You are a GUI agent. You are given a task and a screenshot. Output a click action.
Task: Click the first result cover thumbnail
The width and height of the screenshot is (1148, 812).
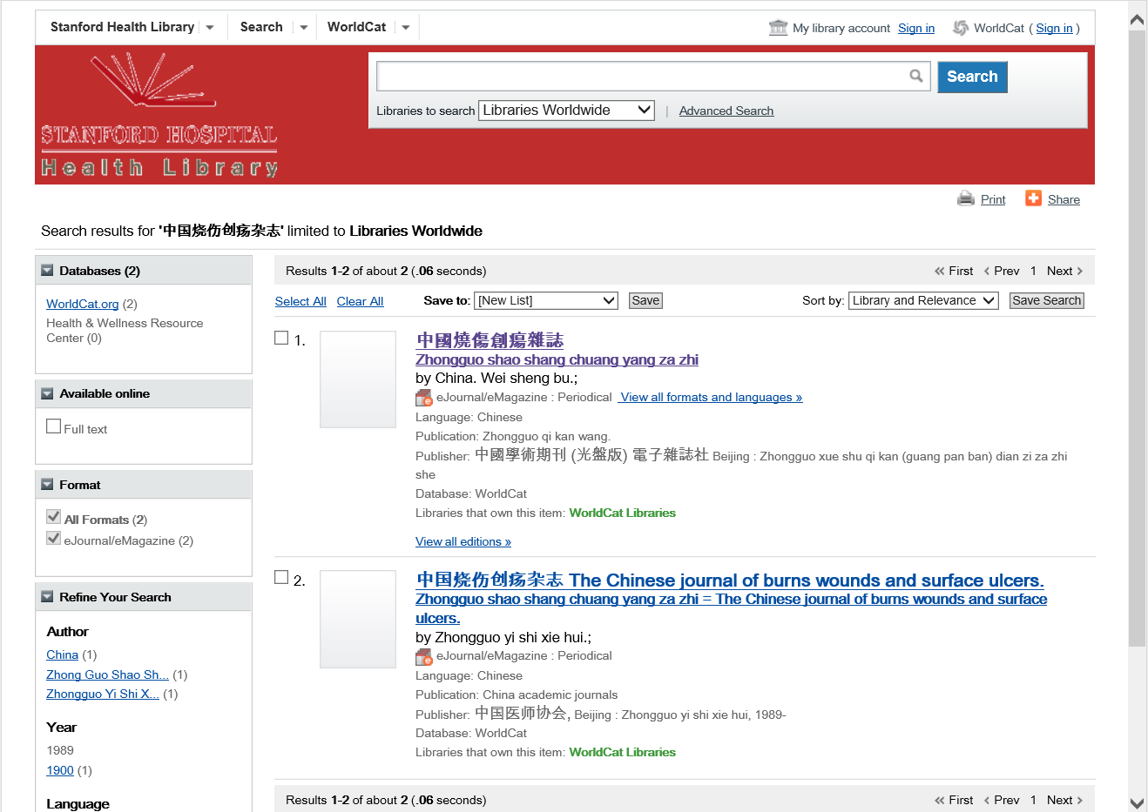(x=358, y=379)
